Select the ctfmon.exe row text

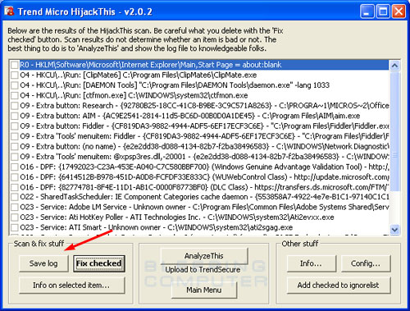134,95
